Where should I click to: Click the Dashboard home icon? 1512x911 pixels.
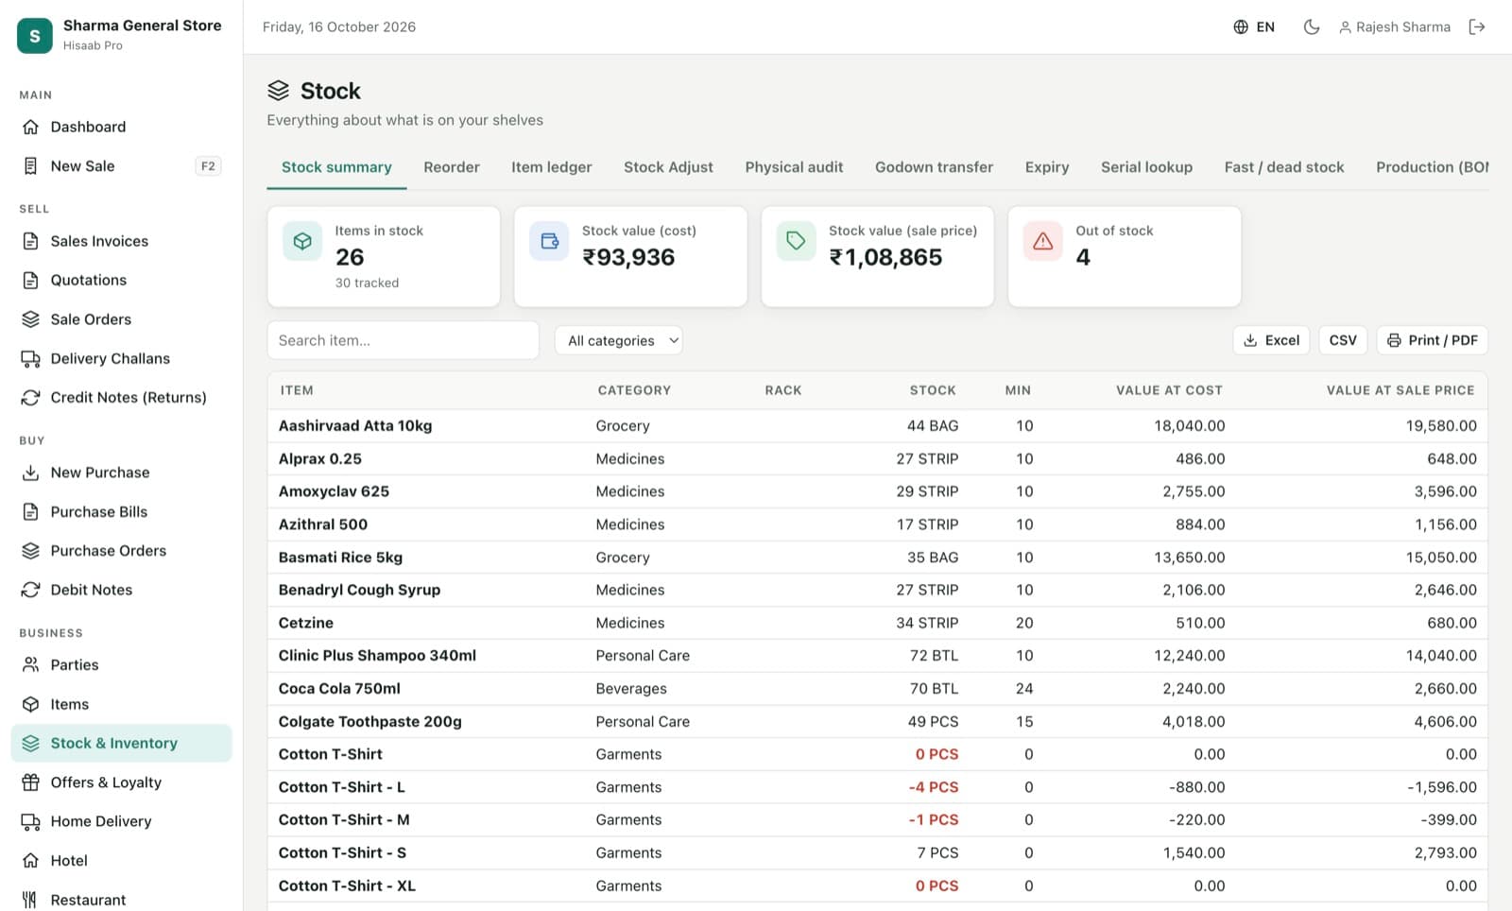point(31,127)
